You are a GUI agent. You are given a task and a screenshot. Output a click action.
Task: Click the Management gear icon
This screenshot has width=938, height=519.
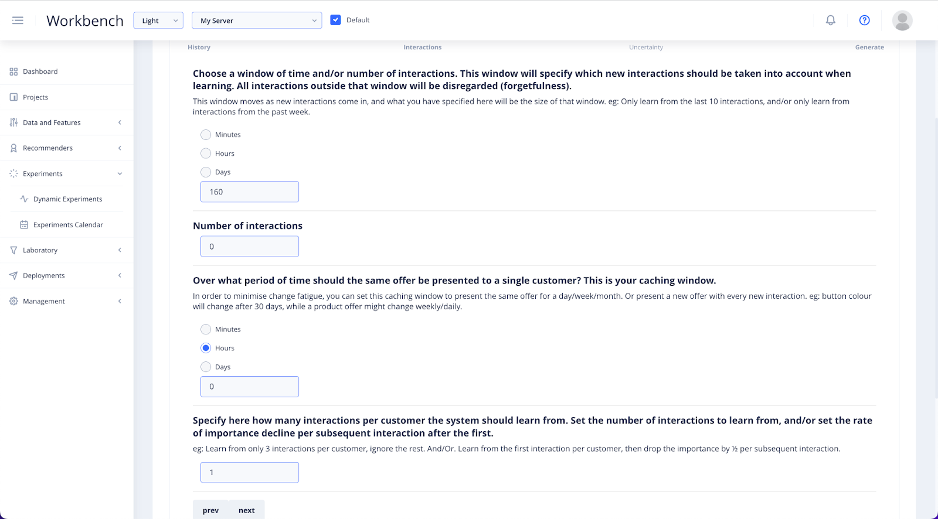tap(13, 301)
